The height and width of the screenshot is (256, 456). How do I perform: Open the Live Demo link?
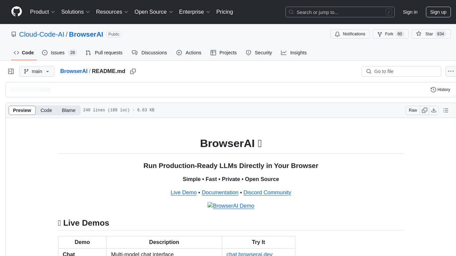(x=184, y=192)
